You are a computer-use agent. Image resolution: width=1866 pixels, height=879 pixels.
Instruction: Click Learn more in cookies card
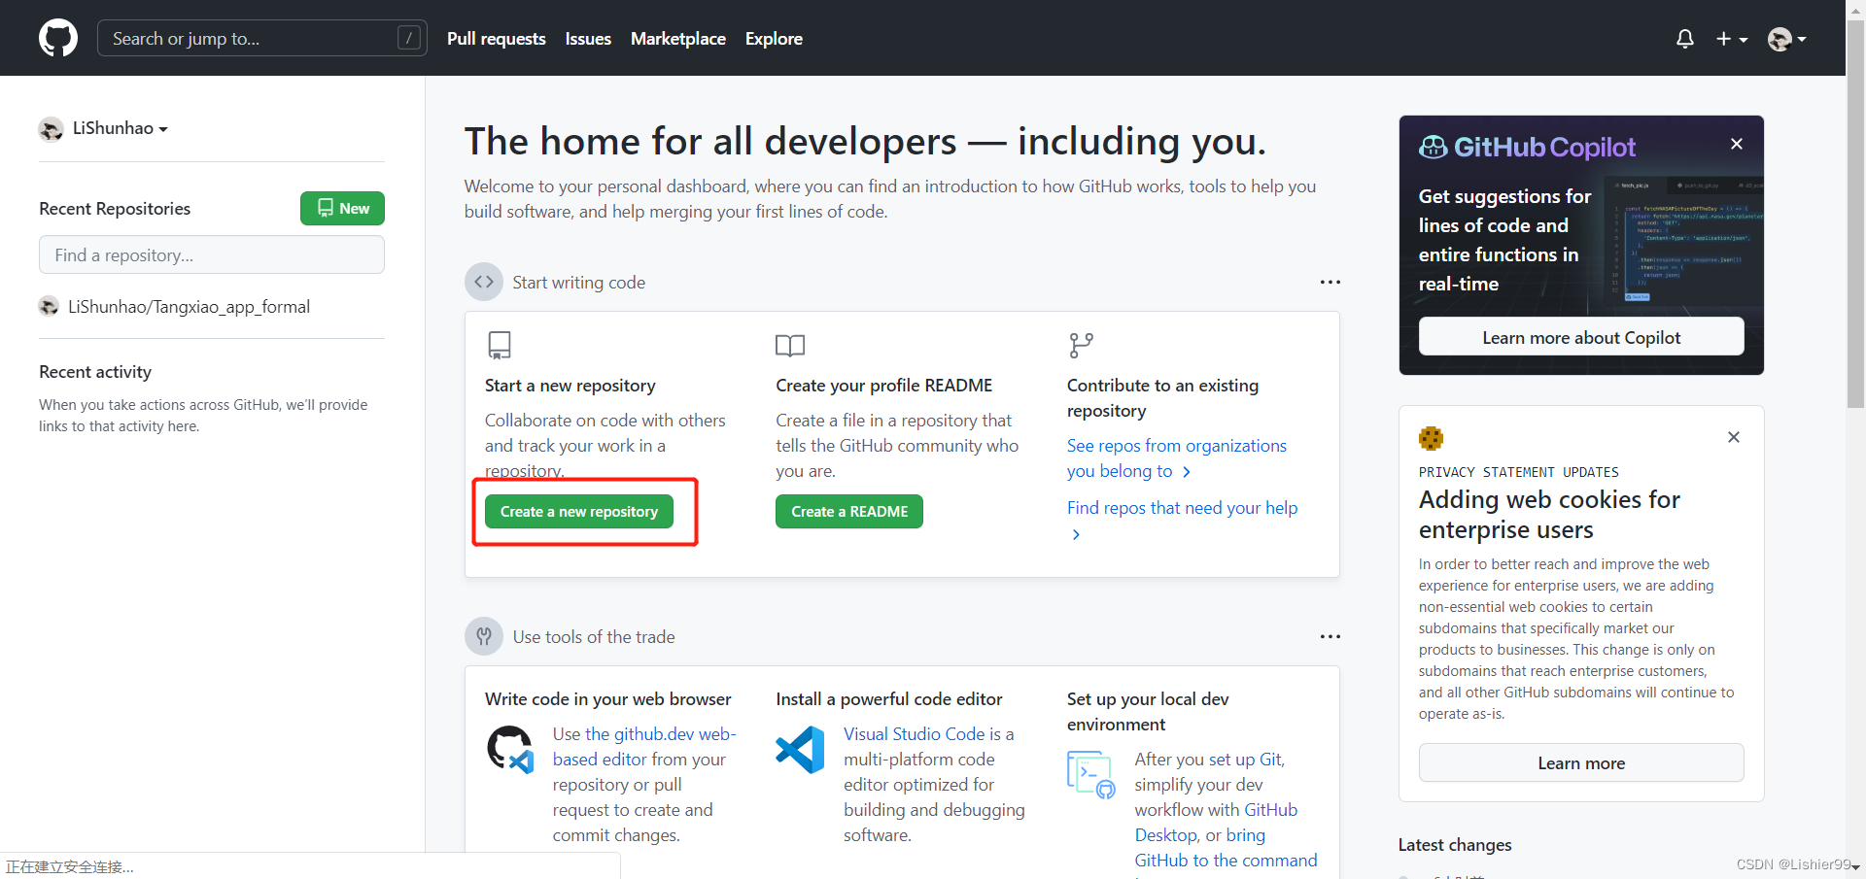[1581, 763]
